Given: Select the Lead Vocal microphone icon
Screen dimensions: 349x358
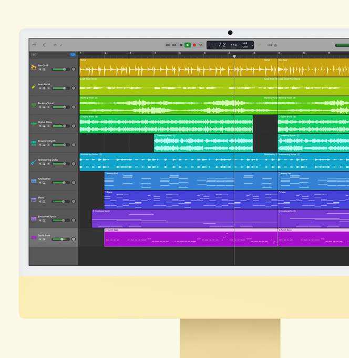Looking at the screenshot, I should (x=34, y=86).
